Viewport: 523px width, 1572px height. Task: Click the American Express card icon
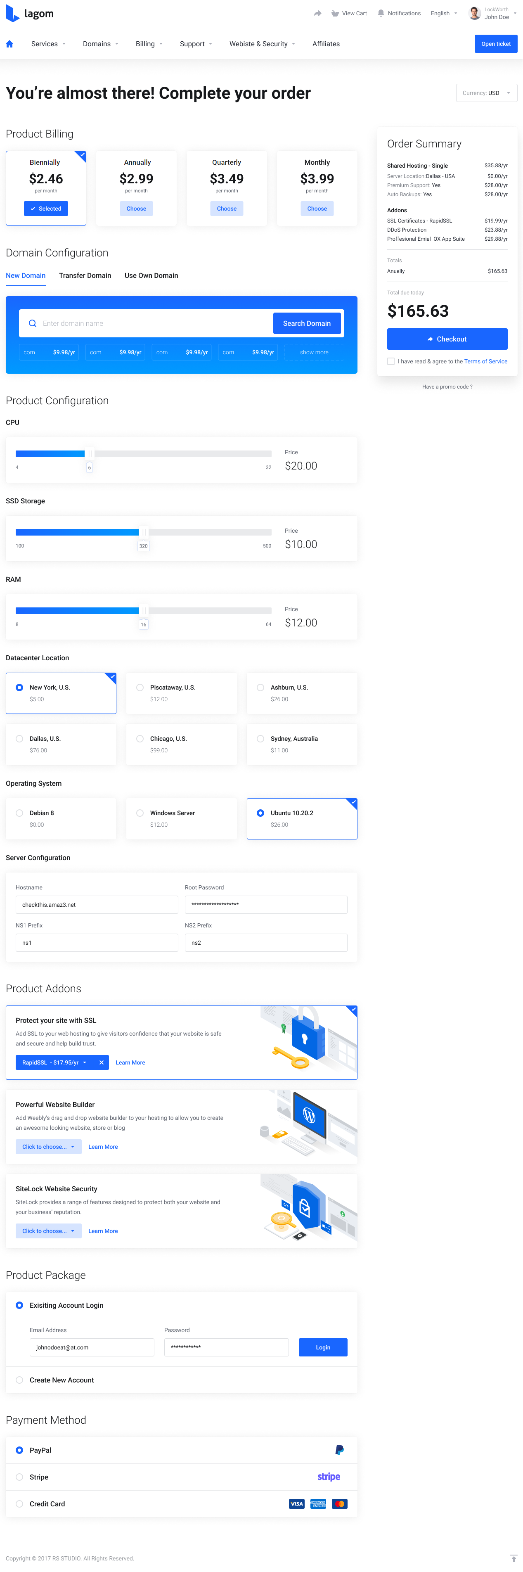point(319,1503)
